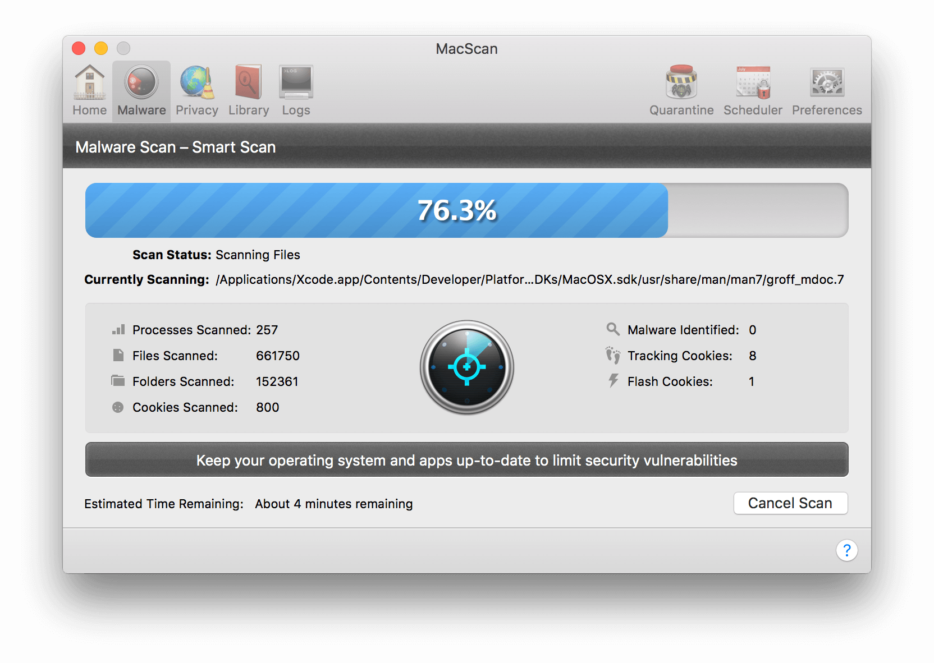Open the MacScan Library
Screen dimensions: 934x663
(x=249, y=90)
